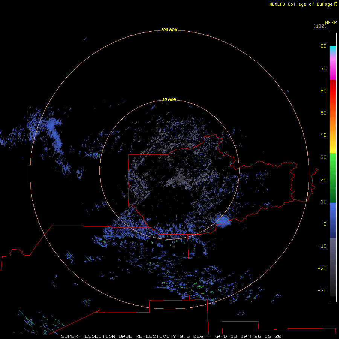
Task: Click the -20 value on the dBZ scale
Action: [322, 268]
